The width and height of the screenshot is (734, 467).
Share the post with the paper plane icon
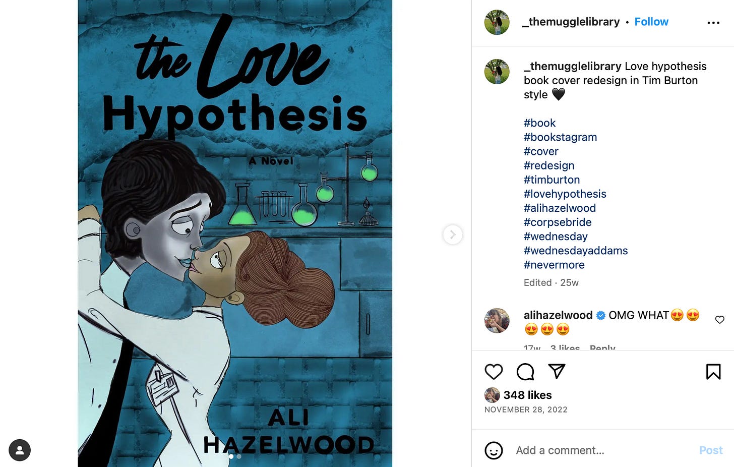coord(557,371)
